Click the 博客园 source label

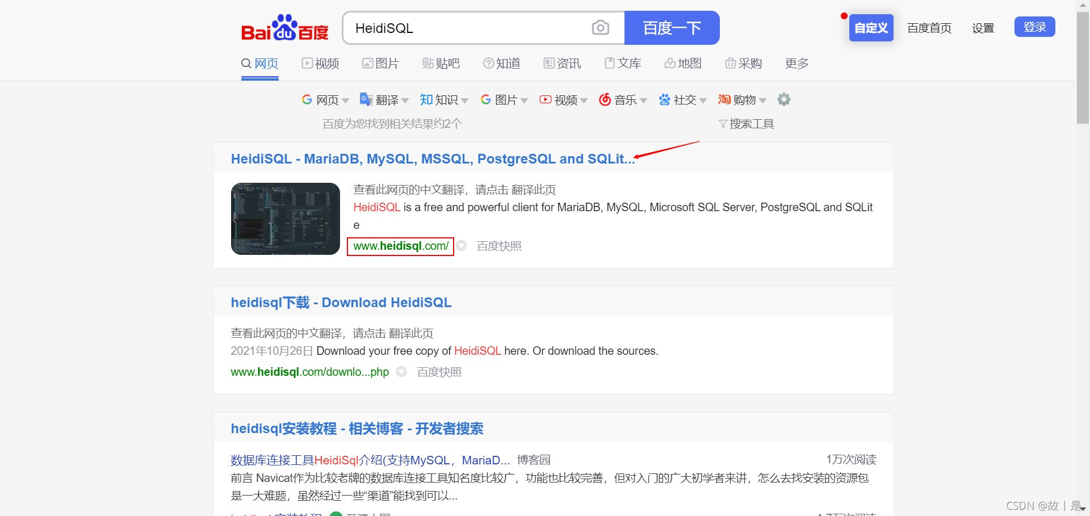pos(534,460)
